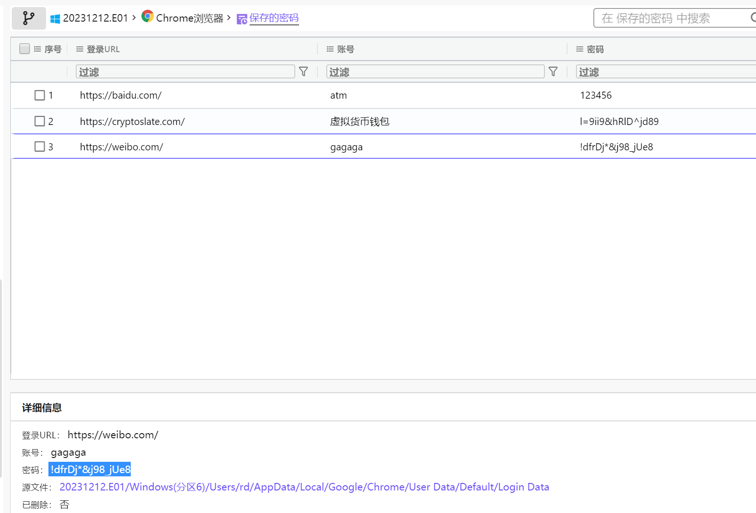This screenshot has height=513, width=756.
Task: Sort by the 登录URL column header
Action: pos(103,49)
